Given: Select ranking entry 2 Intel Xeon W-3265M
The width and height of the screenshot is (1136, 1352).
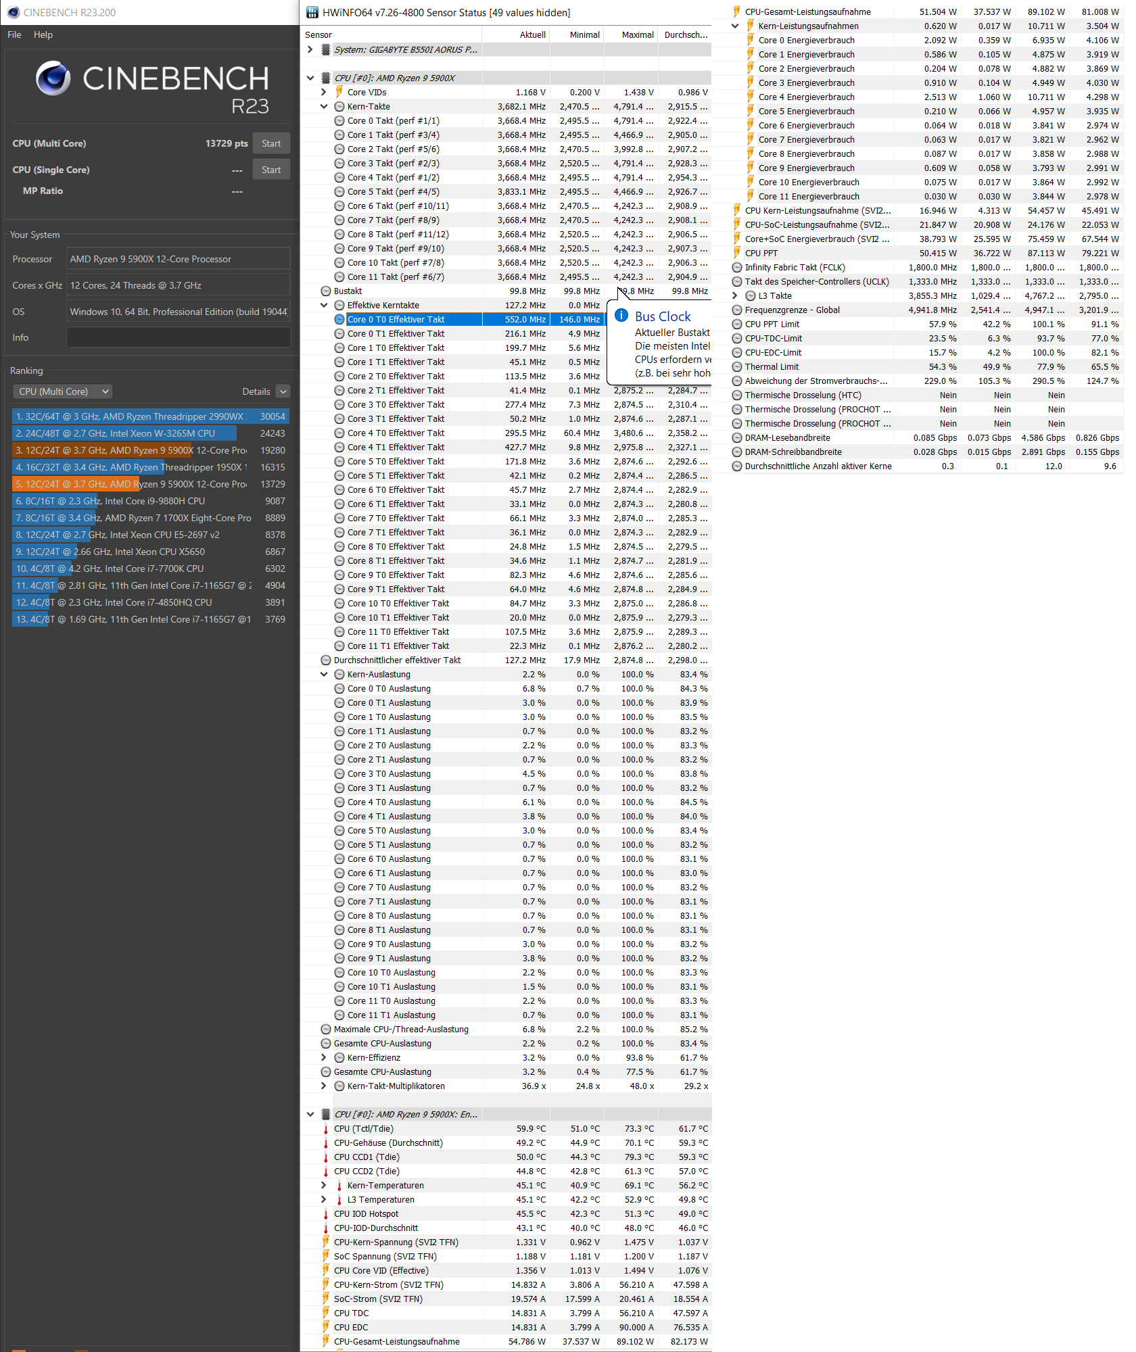Looking at the screenshot, I should [151, 433].
